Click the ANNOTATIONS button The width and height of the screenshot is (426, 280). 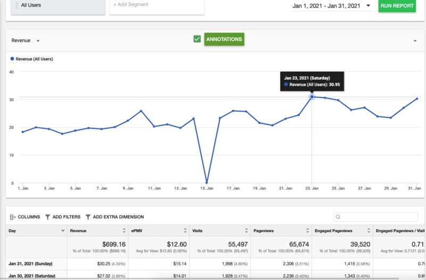[x=224, y=39]
